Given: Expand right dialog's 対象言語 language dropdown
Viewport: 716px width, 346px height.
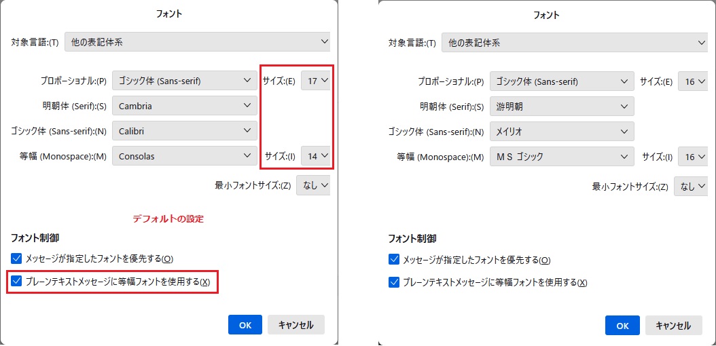Looking at the screenshot, I should tap(574, 43).
